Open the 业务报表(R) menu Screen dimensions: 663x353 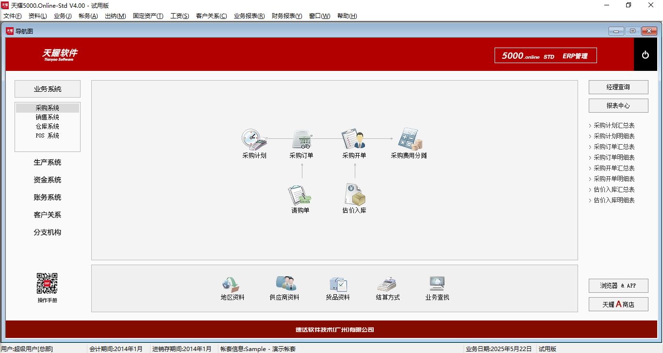(x=249, y=16)
